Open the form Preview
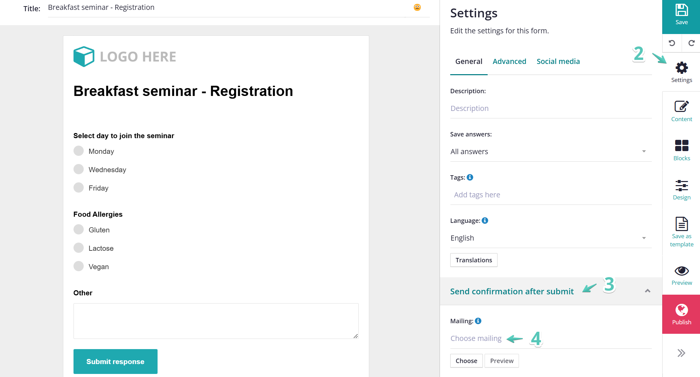 point(681,275)
